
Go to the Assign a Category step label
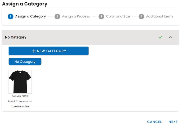pos(30,16)
